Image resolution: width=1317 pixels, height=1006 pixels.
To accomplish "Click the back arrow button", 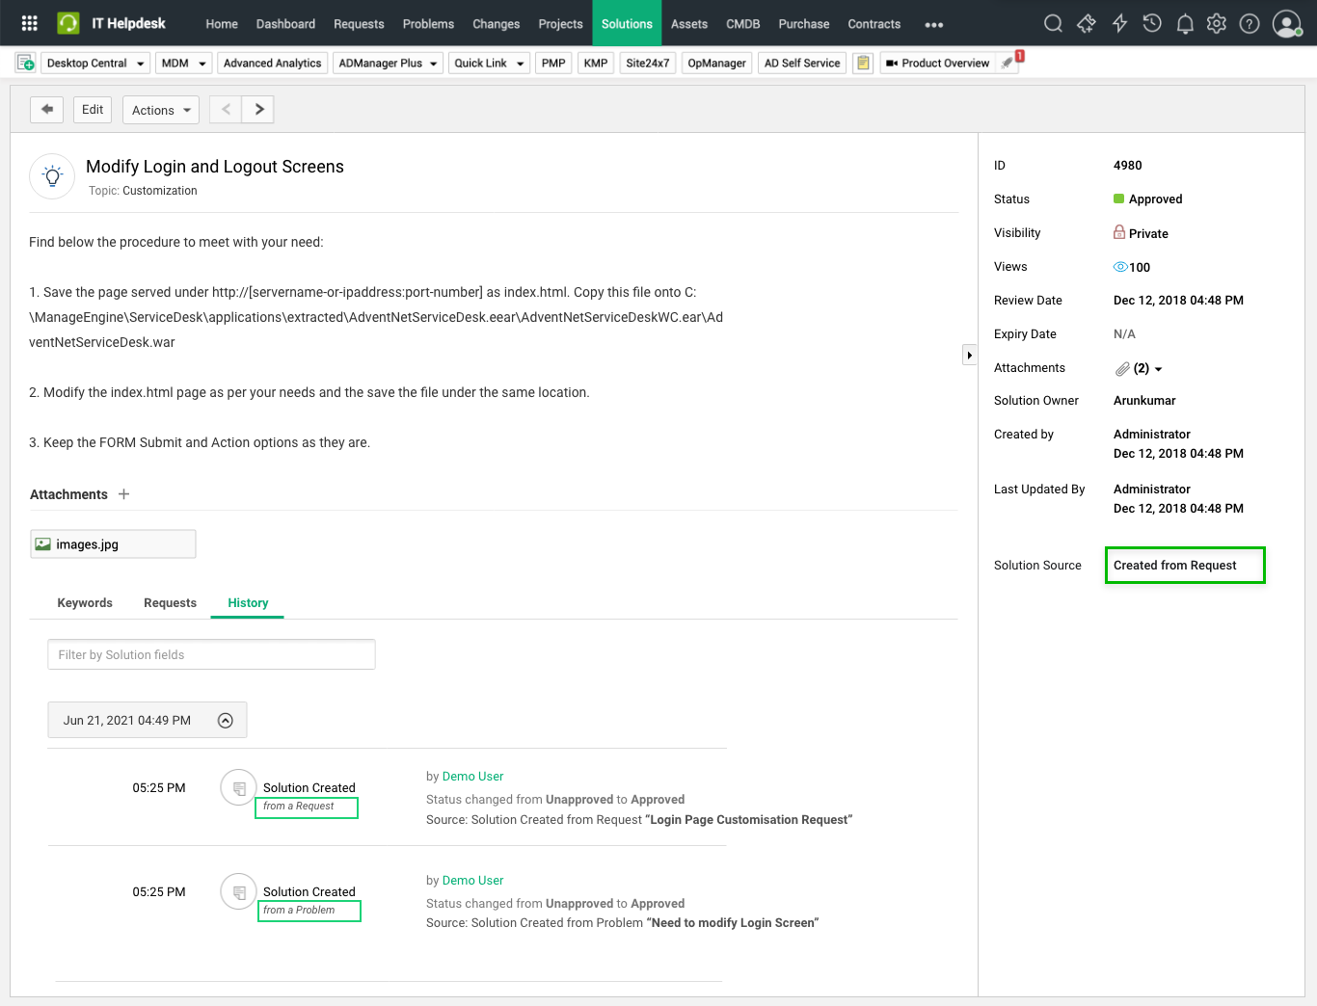I will click(x=46, y=110).
